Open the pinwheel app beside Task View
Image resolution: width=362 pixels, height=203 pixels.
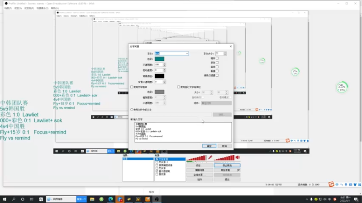coord(41,199)
